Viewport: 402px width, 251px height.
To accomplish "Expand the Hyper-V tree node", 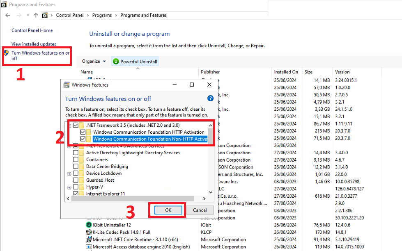I will [x=69, y=187].
